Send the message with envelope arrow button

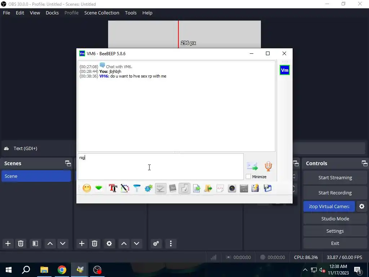(x=252, y=166)
